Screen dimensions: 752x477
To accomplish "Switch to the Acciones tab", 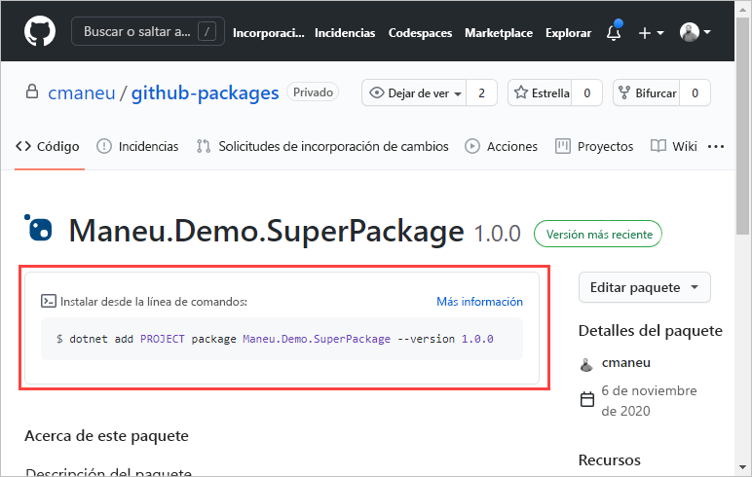I will [502, 146].
